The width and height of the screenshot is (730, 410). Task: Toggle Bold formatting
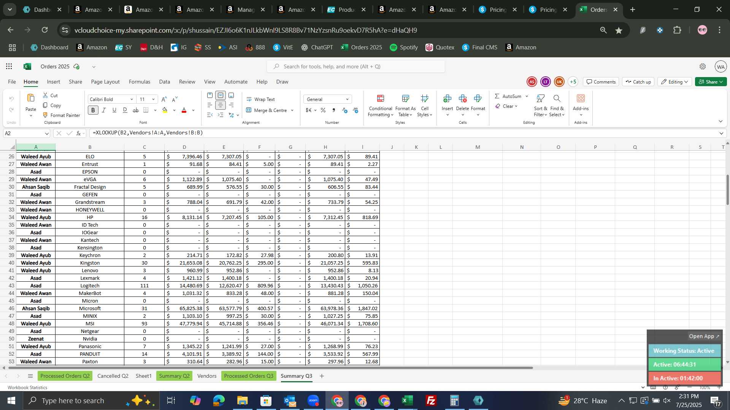[x=93, y=110]
